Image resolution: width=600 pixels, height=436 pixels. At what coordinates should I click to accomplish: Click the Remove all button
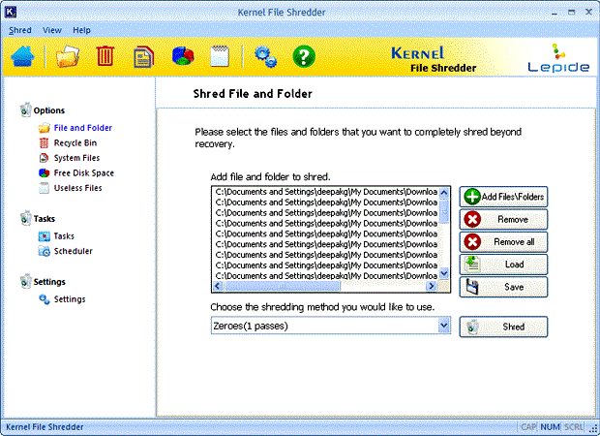(503, 242)
